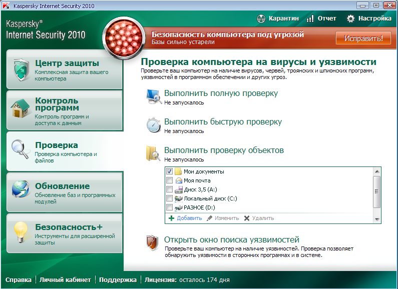
Task: Open the Справка link
Action: (19, 280)
